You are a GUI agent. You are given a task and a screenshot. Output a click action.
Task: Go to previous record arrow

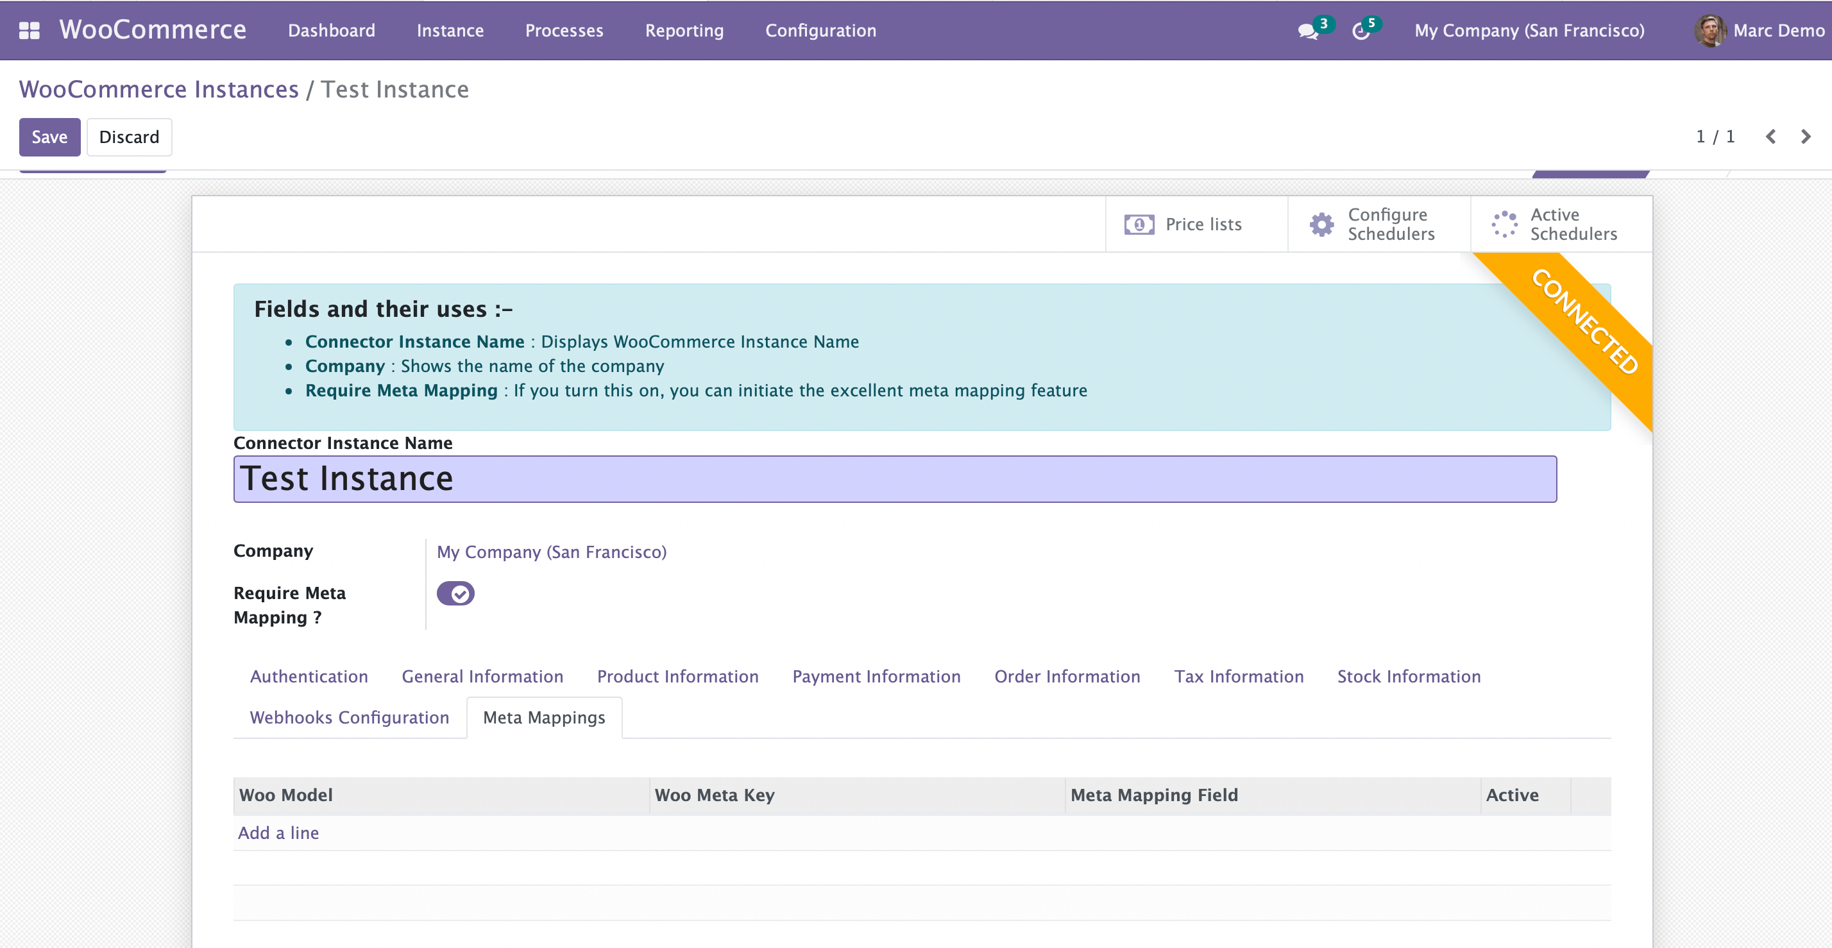[x=1770, y=137]
